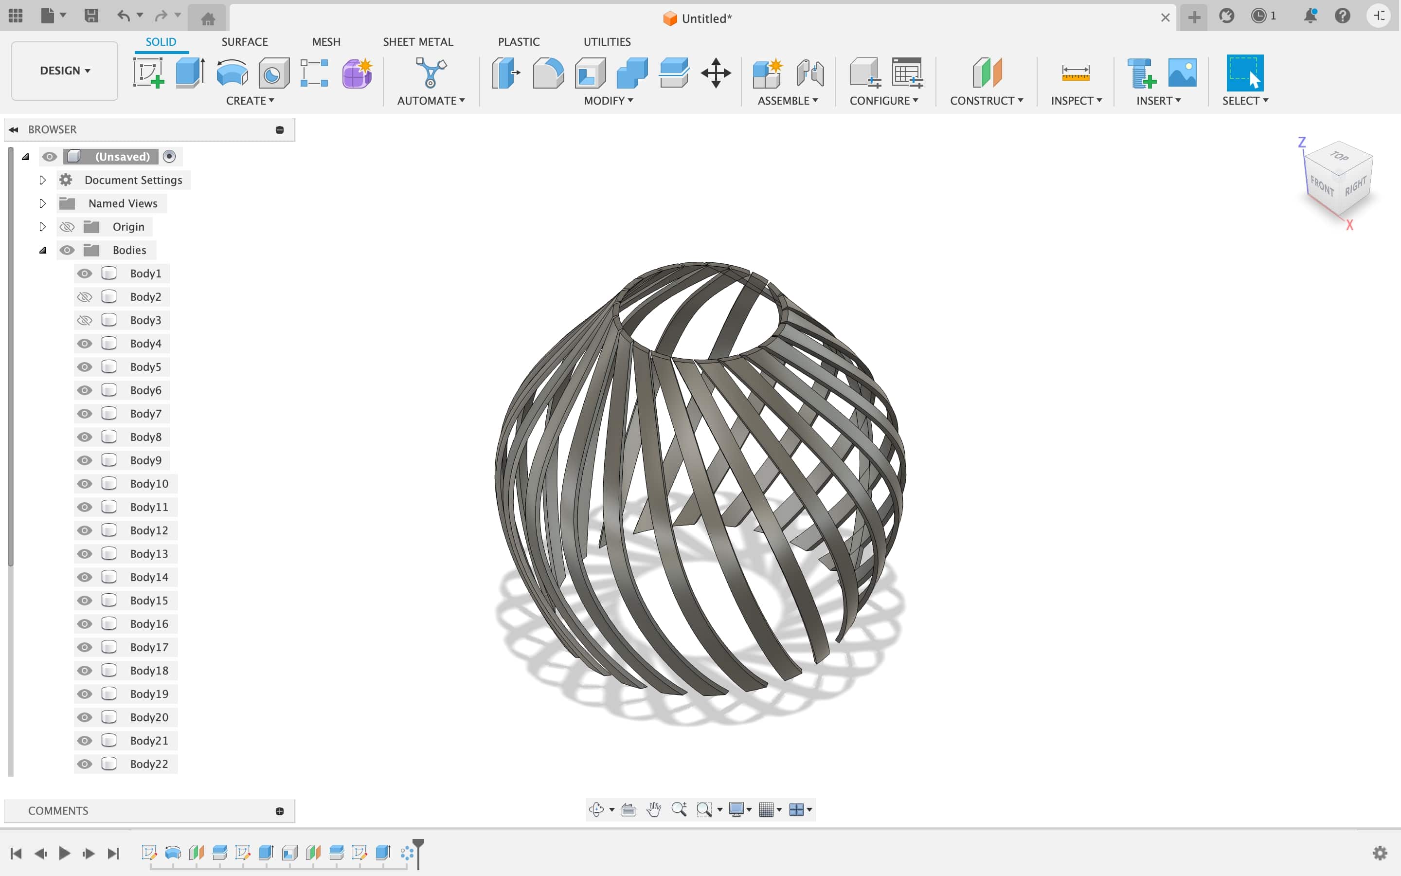Screen dimensions: 1401x876
Task: Click the Save icon
Action: [91, 16]
